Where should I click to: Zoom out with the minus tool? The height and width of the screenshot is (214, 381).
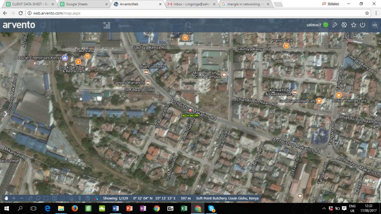(x=22, y=198)
